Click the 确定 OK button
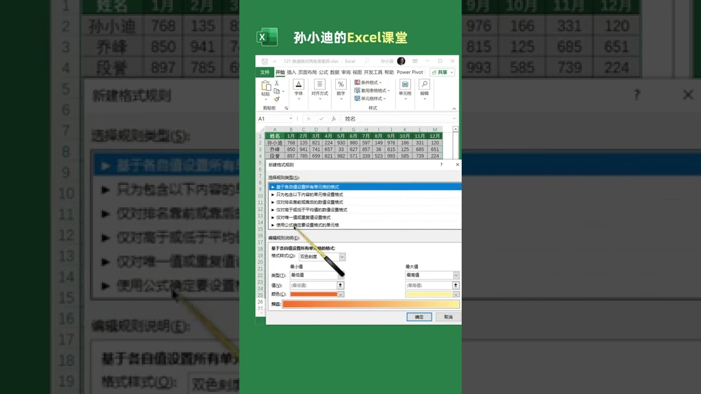Viewport: 701px width, 394px height. click(x=419, y=317)
